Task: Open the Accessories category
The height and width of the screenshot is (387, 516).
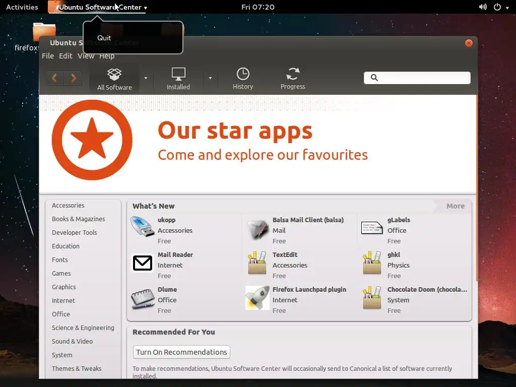Action: point(68,206)
